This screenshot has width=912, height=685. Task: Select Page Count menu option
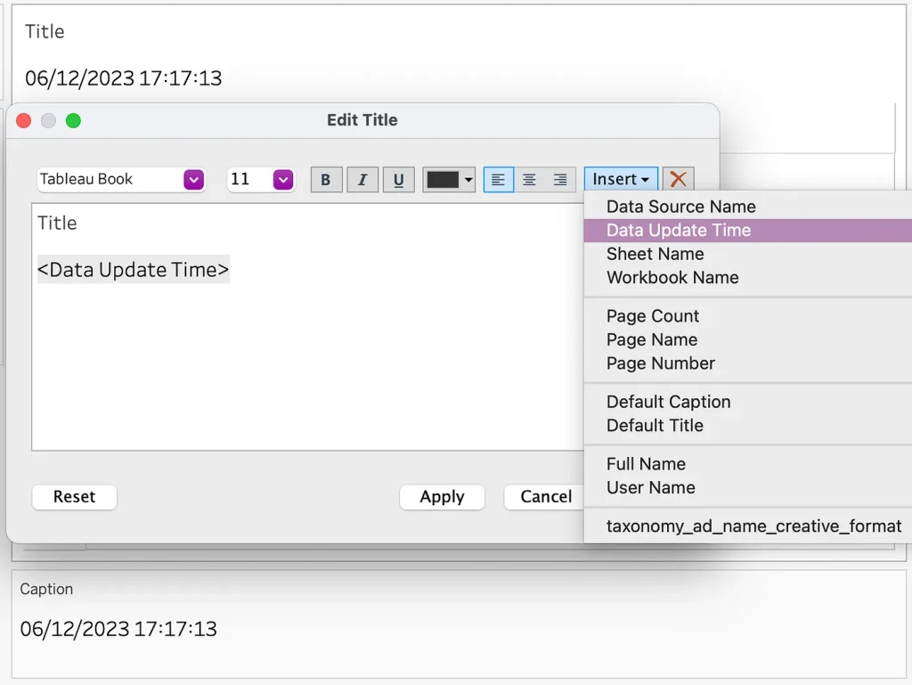[653, 316]
